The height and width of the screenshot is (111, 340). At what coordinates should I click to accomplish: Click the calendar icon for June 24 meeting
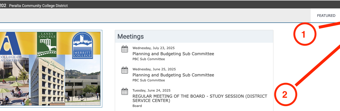pyautogui.click(x=125, y=91)
